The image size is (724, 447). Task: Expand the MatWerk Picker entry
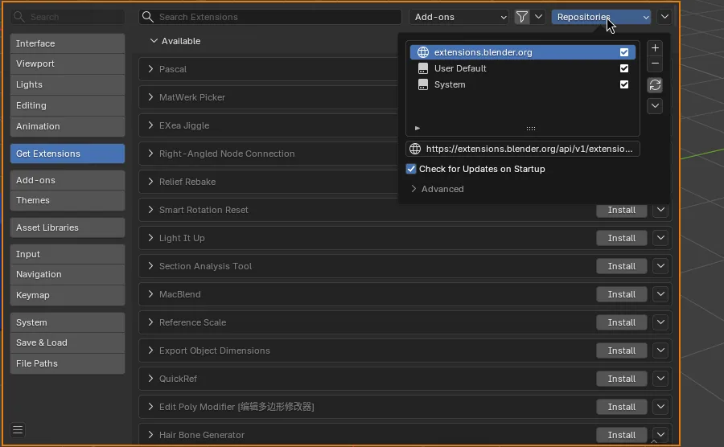(150, 97)
